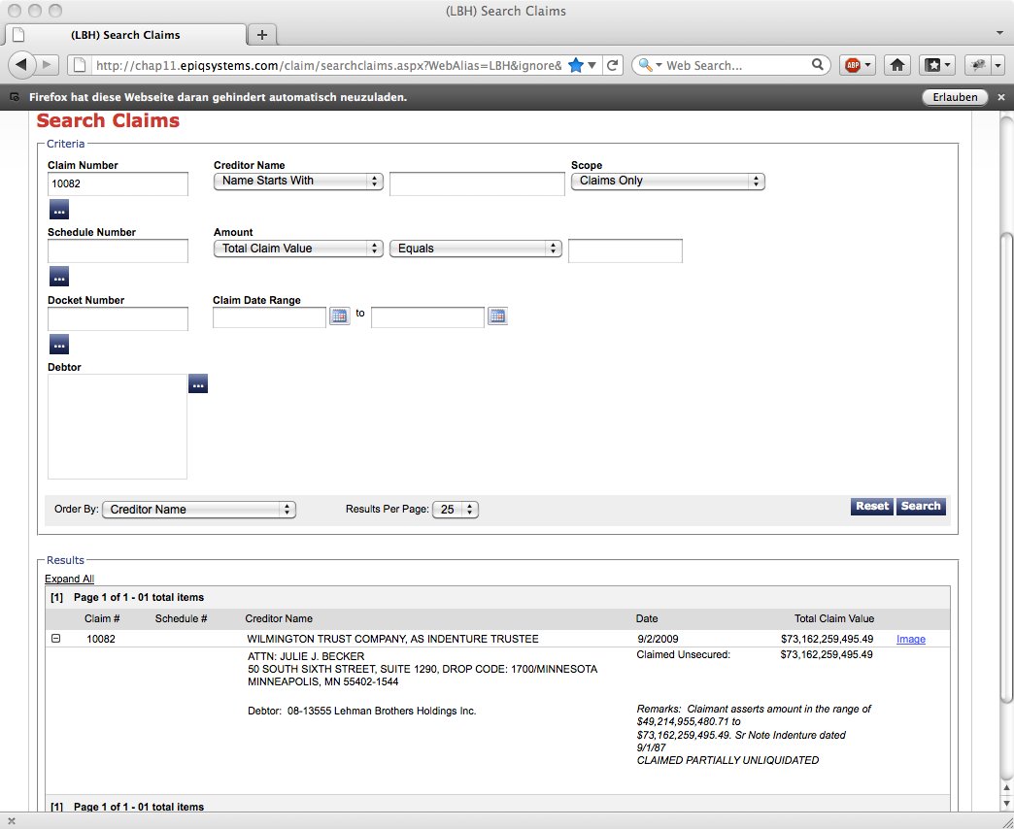
Task: Click the search engine magnifier icon
Action: coord(645,65)
